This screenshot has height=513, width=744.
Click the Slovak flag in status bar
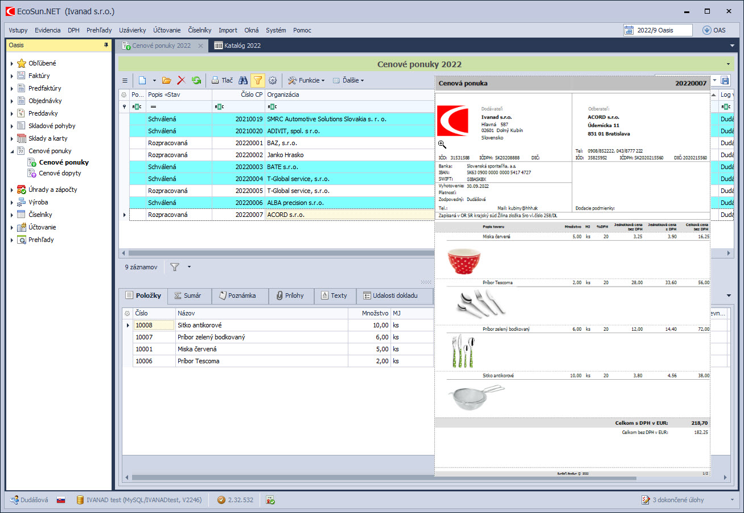tap(60, 500)
